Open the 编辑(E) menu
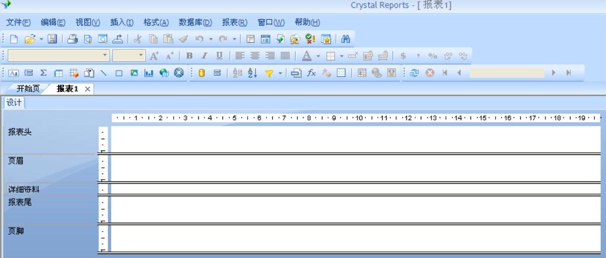This screenshot has height=258, width=606. click(x=53, y=22)
